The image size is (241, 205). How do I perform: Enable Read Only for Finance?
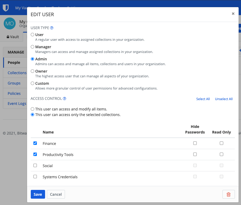point(221,143)
